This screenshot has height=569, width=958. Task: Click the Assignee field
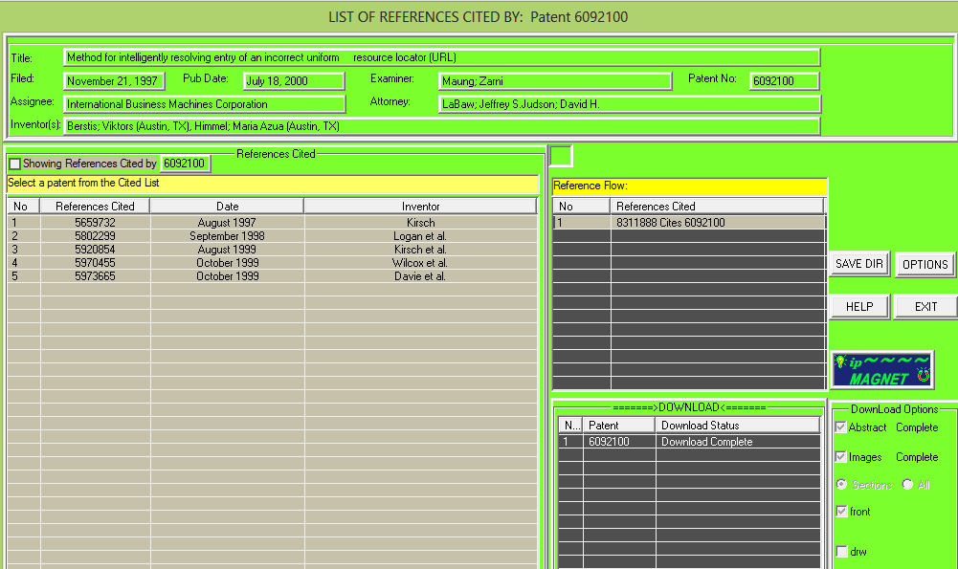pos(205,104)
